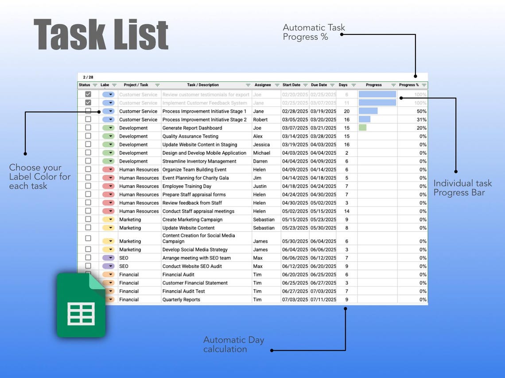Image resolution: width=505 pixels, height=378 pixels.
Task: Open the Task / Description filter icon
Action: pyautogui.click(x=249, y=85)
